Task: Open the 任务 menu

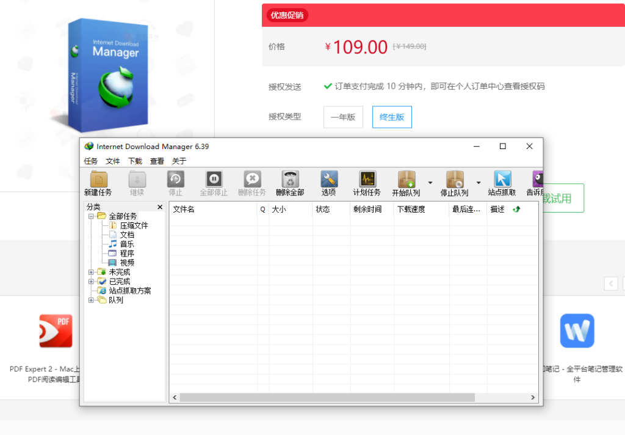Action: tap(91, 161)
